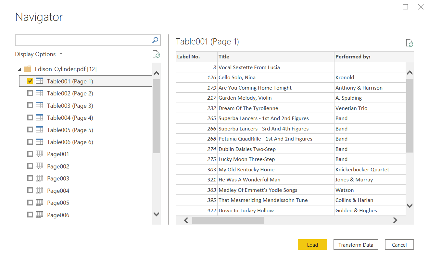Enable the Page002 checkbox
This screenshot has height=259, width=429.
pyautogui.click(x=30, y=166)
